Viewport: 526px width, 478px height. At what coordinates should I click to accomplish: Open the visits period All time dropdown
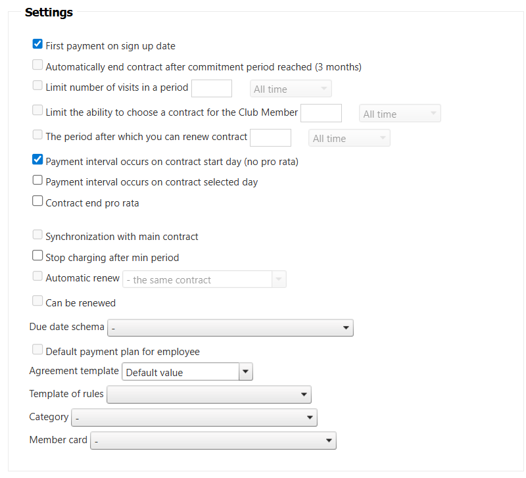291,89
